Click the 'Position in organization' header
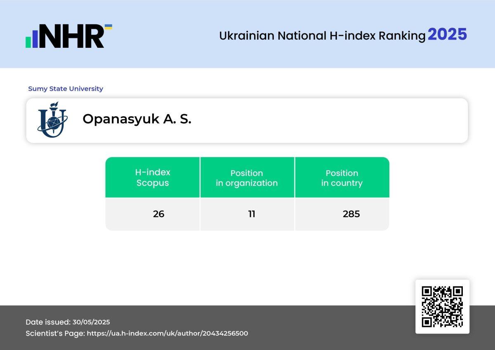This screenshot has height=350, width=495. 247,178
